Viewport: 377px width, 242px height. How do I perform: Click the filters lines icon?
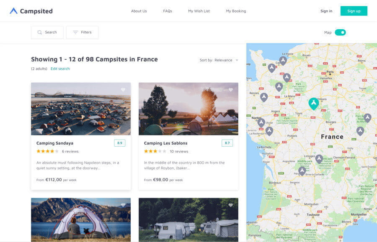(75, 32)
